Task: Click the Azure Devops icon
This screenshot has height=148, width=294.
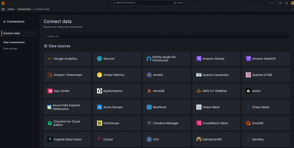Action: pyautogui.click(x=100, y=107)
